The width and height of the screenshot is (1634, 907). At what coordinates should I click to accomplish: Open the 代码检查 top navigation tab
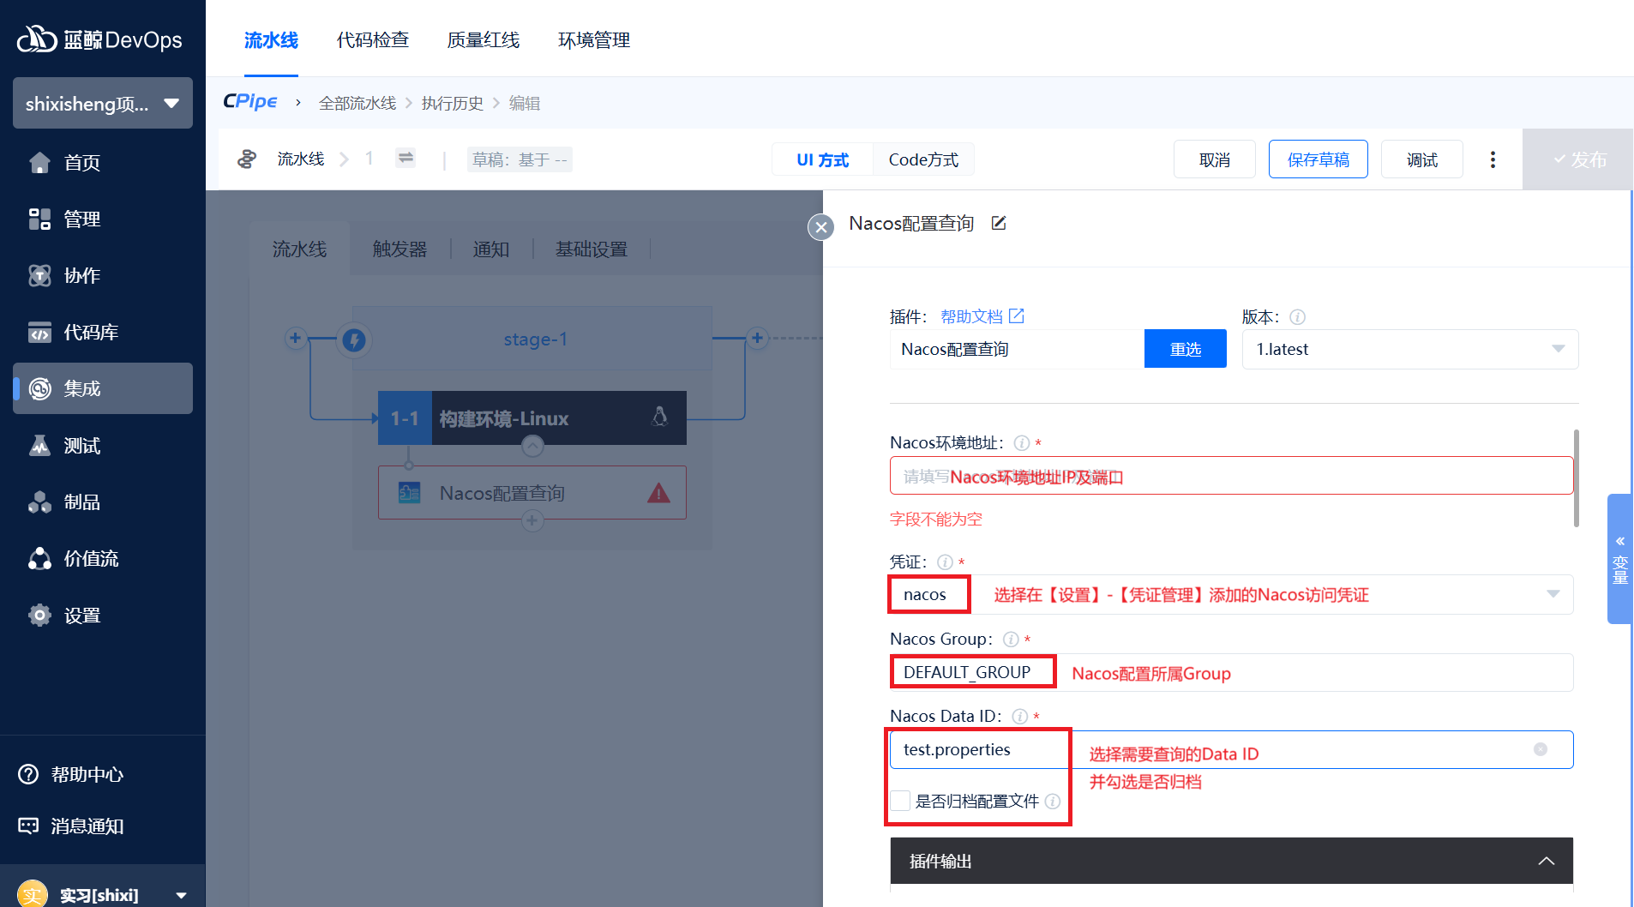coord(373,40)
